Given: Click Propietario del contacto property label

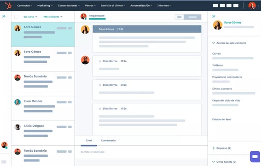Looking at the screenshot, I should pos(227,77).
